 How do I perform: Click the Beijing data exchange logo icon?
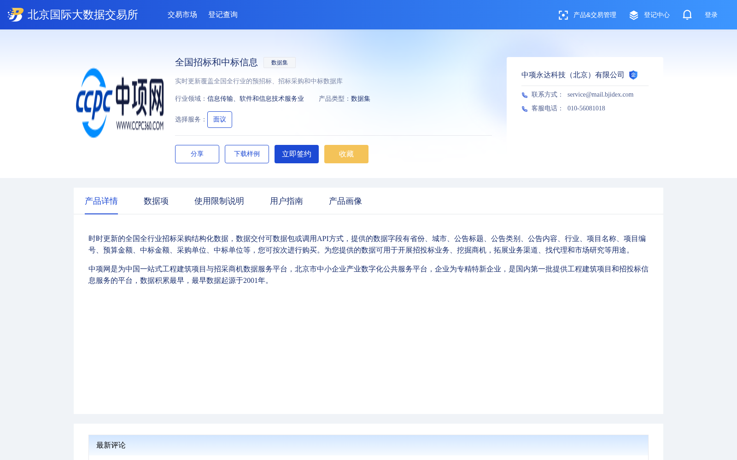pos(16,15)
